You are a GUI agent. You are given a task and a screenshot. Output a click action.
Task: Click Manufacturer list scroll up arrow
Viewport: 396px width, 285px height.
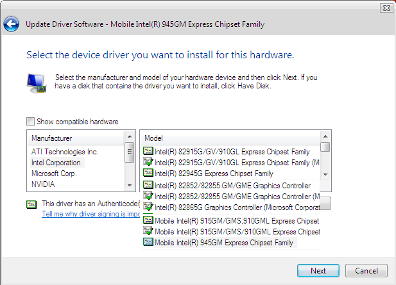[x=130, y=136]
